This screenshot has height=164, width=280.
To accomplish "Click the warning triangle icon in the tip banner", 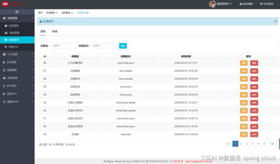I will [41, 21].
